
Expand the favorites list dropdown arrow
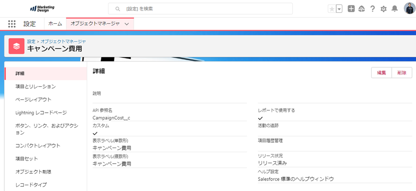339,9
